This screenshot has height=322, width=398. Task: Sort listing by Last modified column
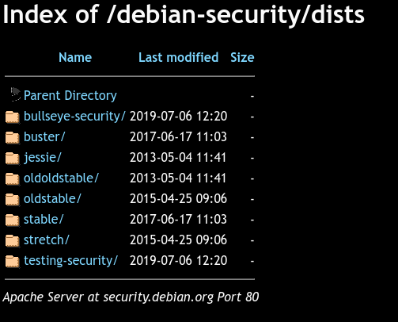tap(179, 57)
